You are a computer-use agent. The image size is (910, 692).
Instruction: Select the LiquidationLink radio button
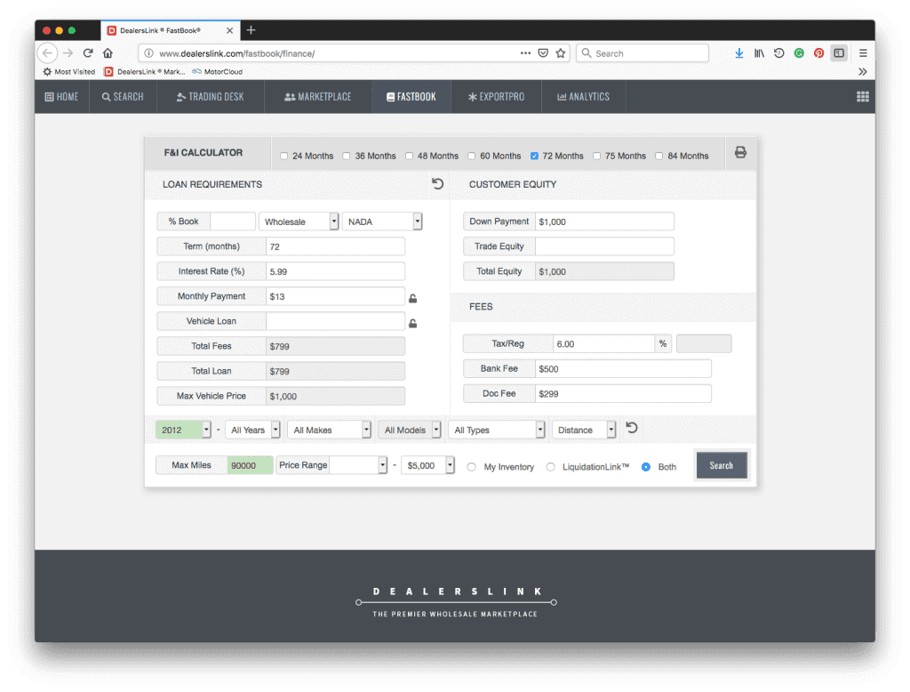(x=550, y=467)
